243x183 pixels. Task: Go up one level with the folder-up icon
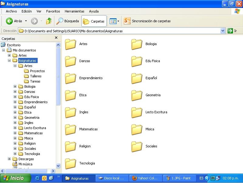[x=49, y=21]
